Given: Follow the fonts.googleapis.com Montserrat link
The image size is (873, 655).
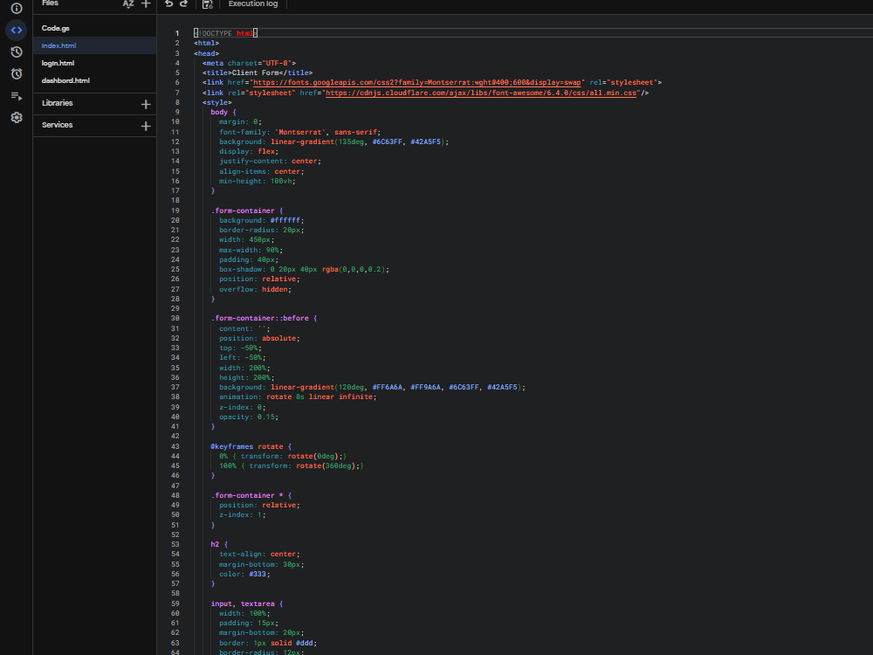Looking at the screenshot, I should point(417,82).
